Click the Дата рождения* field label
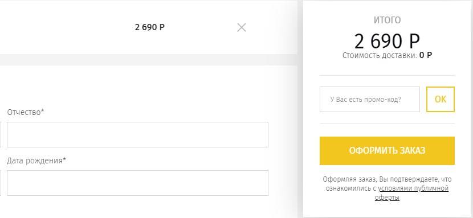The image size is (473, 218). pyautogui.click(x=36, y=161)
